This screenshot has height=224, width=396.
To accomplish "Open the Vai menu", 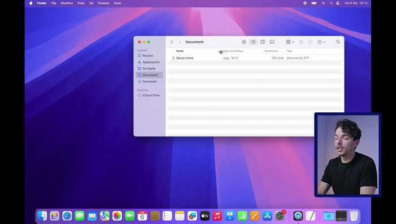I will [x=91, y=3].
